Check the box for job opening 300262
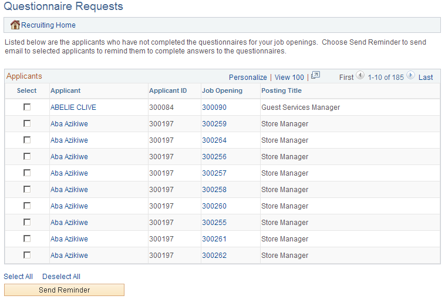 pyautogui.click(x=27, y=256)
